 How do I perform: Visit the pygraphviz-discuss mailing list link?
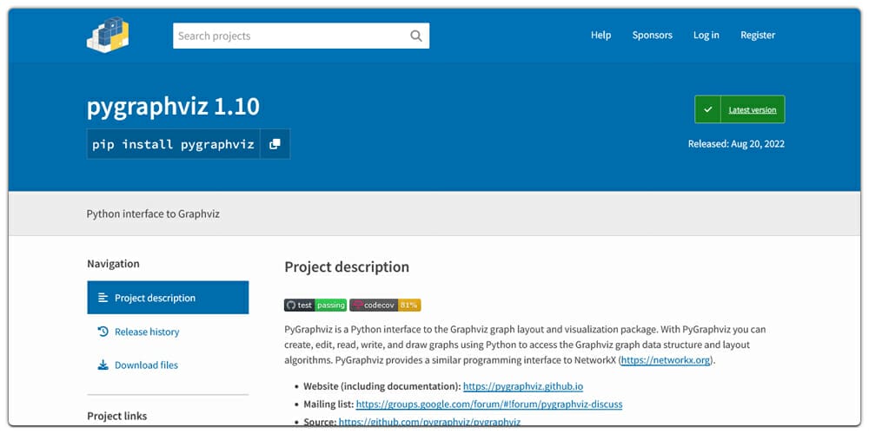coord(488,404)
